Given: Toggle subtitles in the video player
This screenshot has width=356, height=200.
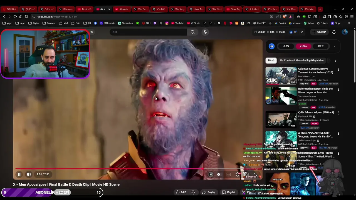Looking at the screenshot, I should 228,174.
